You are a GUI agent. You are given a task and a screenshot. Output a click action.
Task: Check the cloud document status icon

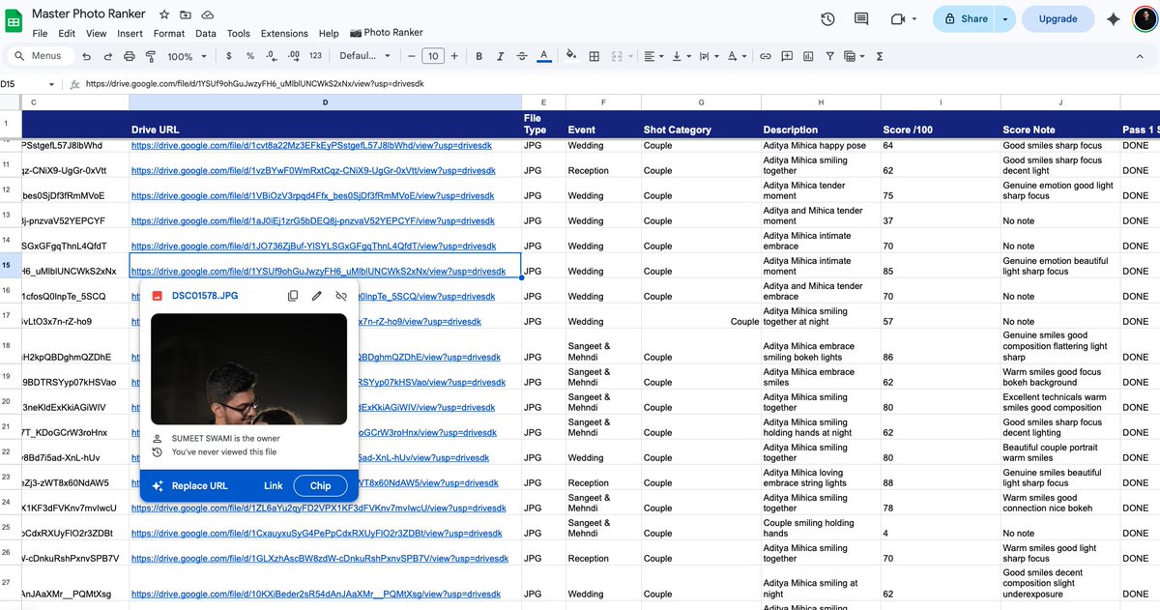pos(209,15)
